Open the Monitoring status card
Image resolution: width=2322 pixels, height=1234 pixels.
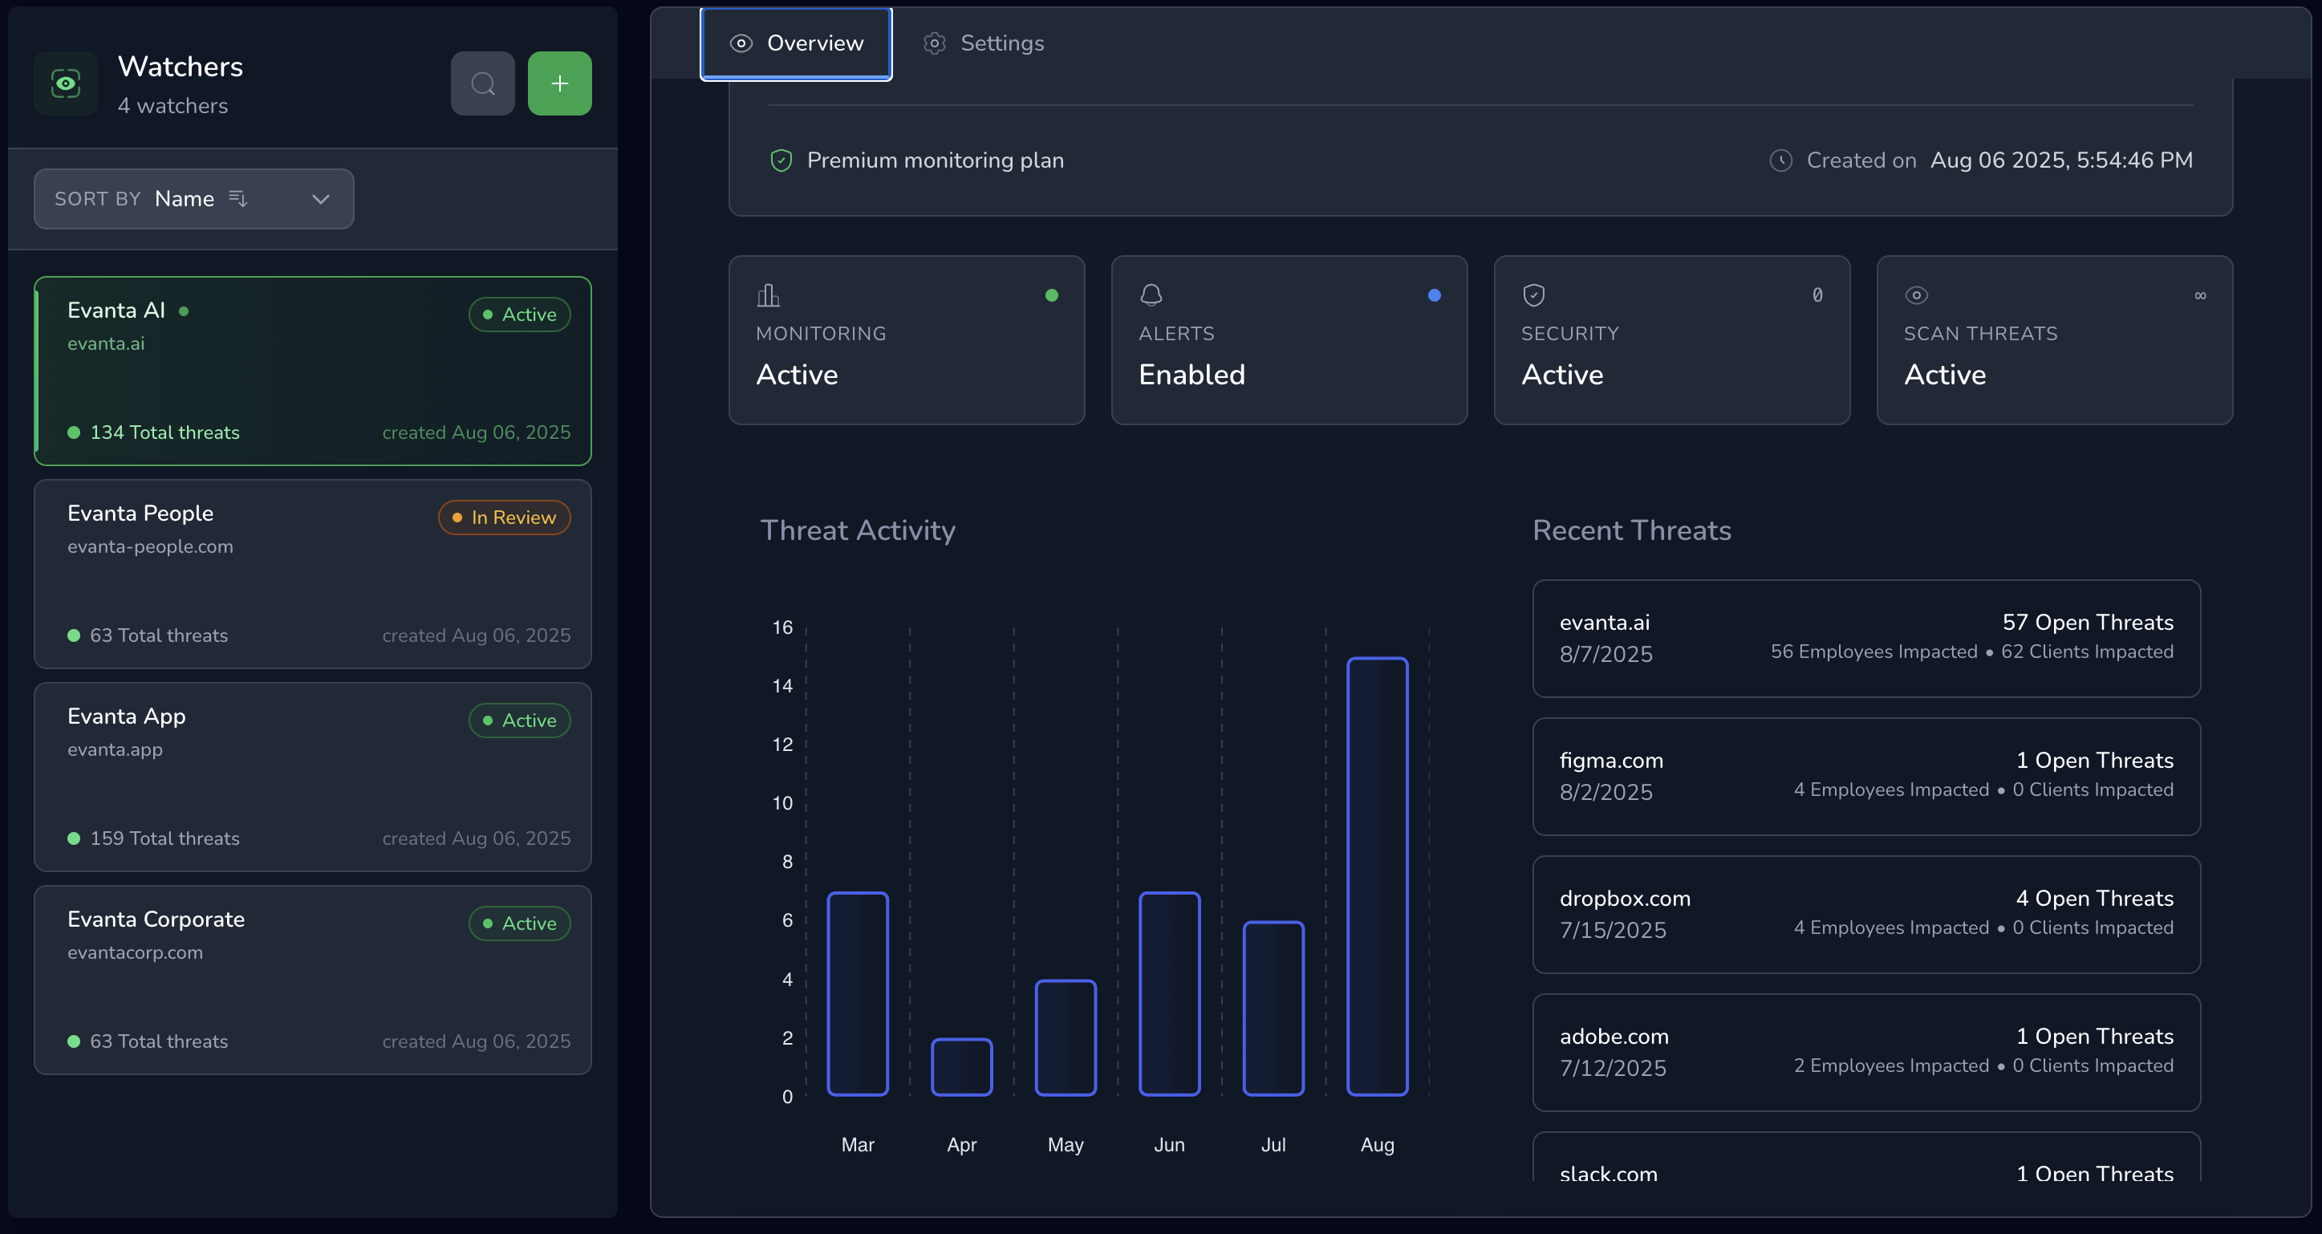(907, 340)
